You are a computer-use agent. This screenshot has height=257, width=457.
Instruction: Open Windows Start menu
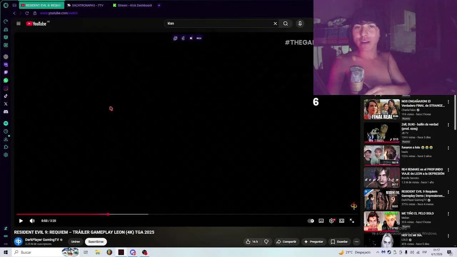pyautogui.click(x=5, y=252)
